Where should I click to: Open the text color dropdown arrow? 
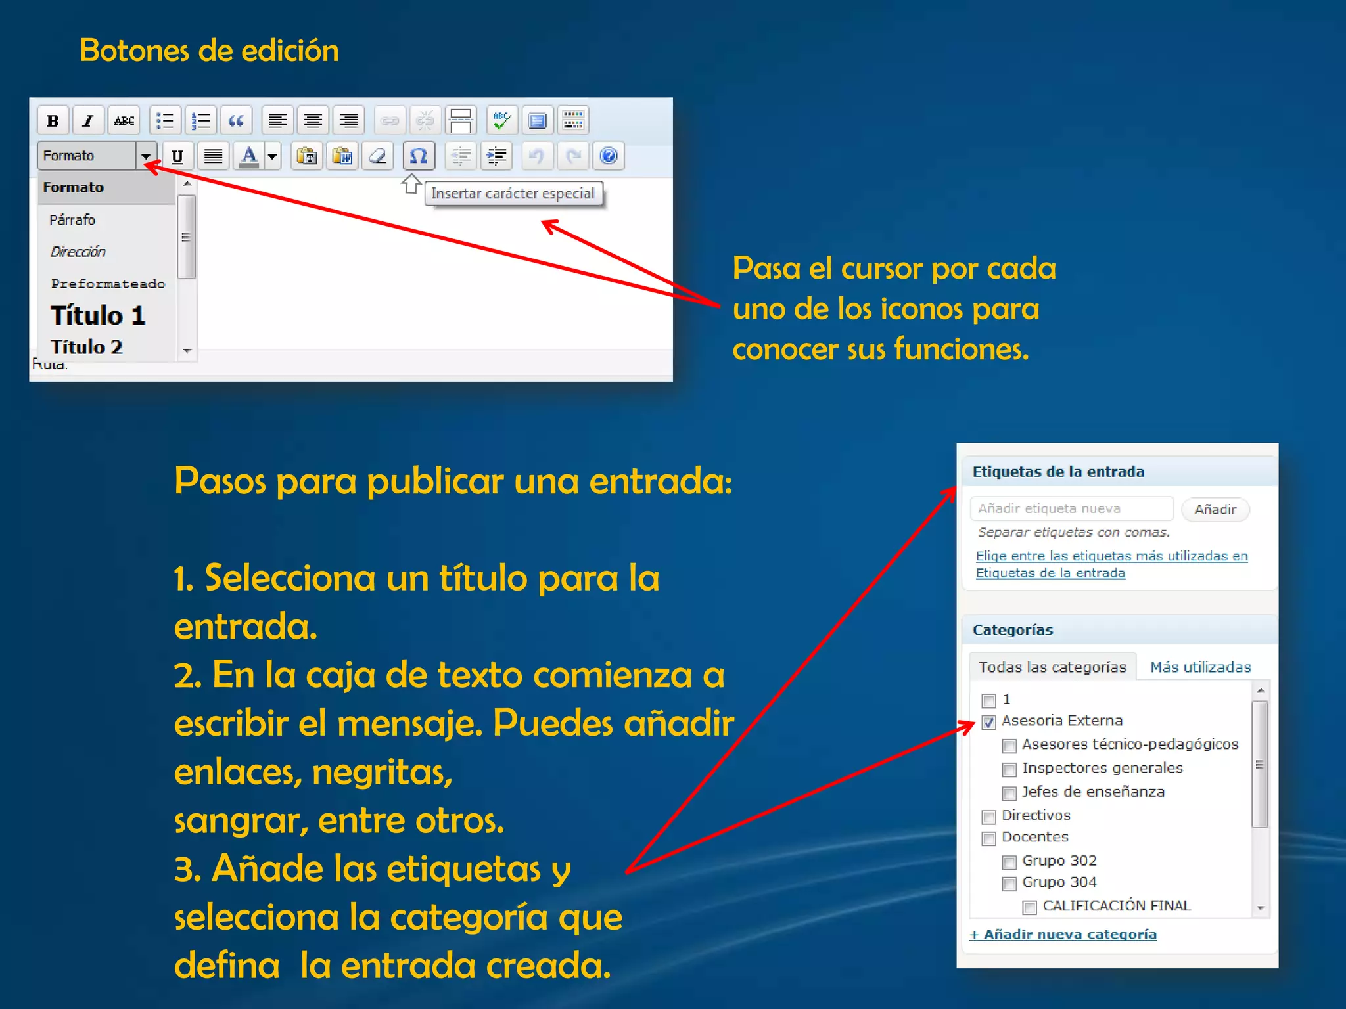tap(272, 156)
